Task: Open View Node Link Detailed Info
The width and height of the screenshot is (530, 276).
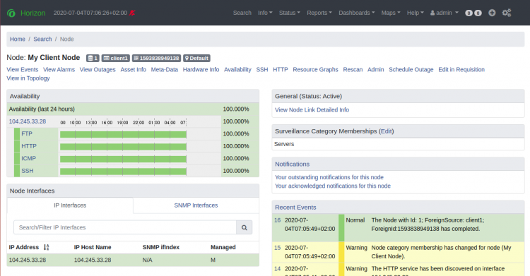Action: pos(312,110)
